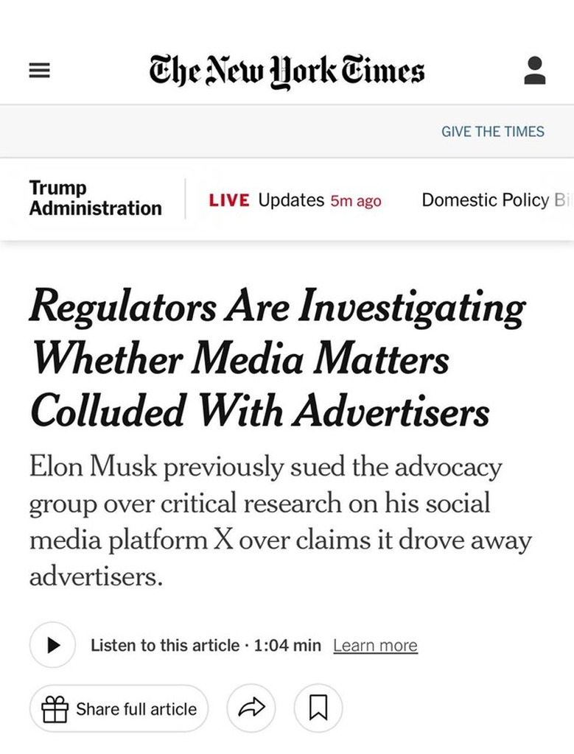
Task: Select the Trump Administration section
Action: pos(95,197)
